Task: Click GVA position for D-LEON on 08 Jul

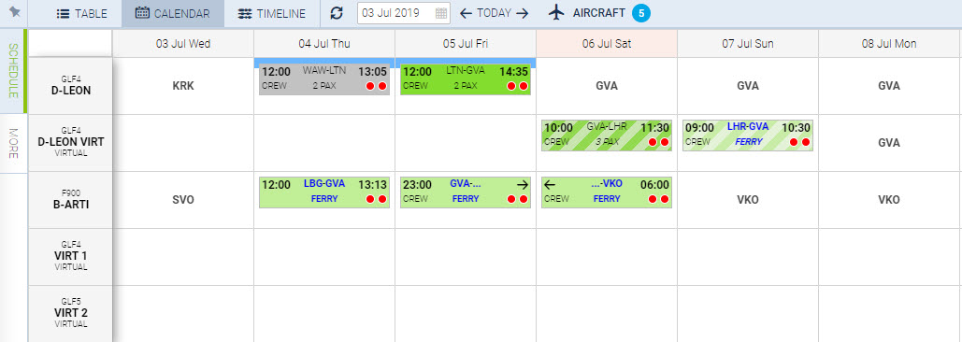Action: pos(889,86)
